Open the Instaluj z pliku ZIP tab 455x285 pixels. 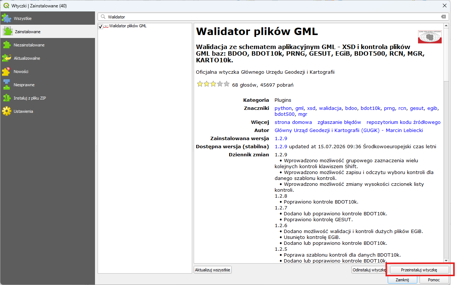(47, 98)
